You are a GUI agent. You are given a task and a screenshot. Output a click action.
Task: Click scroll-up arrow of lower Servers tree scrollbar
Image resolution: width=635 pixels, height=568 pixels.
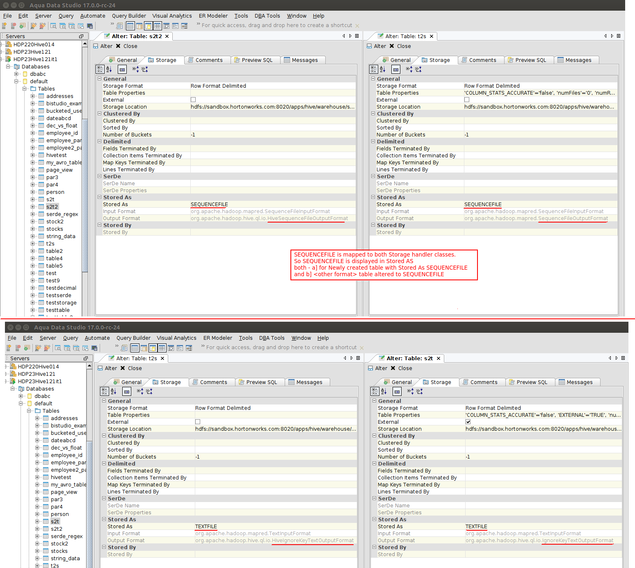click(89, 366)
